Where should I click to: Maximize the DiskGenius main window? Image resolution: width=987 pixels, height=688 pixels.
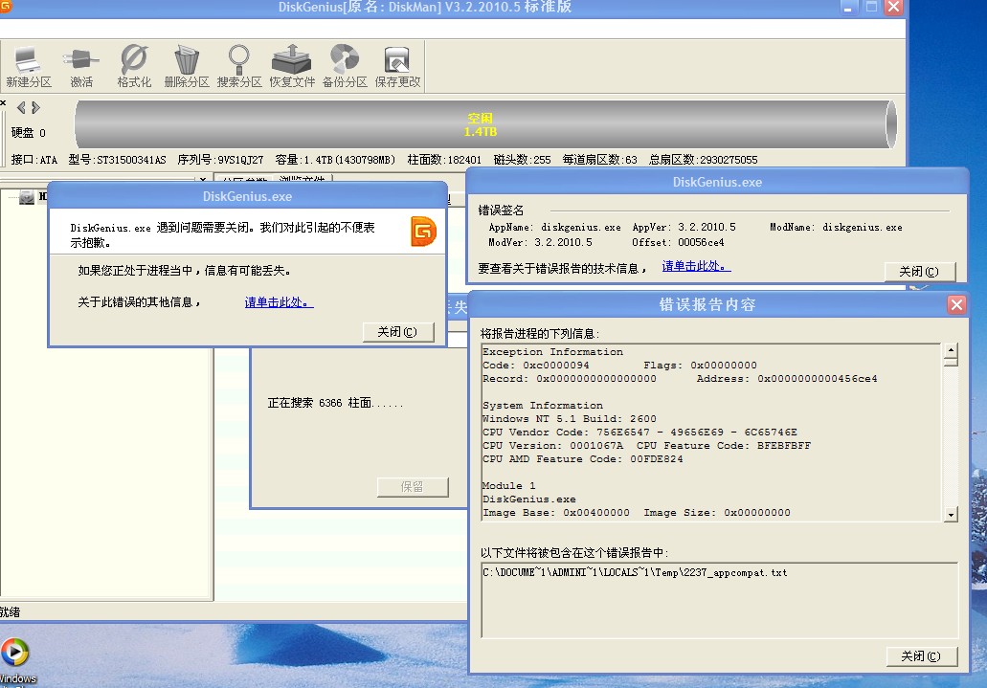871,8
